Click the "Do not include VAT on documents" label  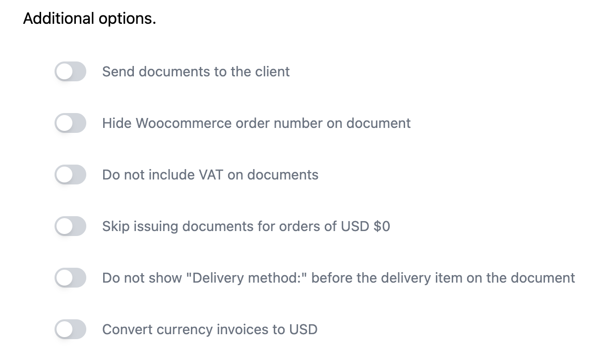(x=210, y=175)
